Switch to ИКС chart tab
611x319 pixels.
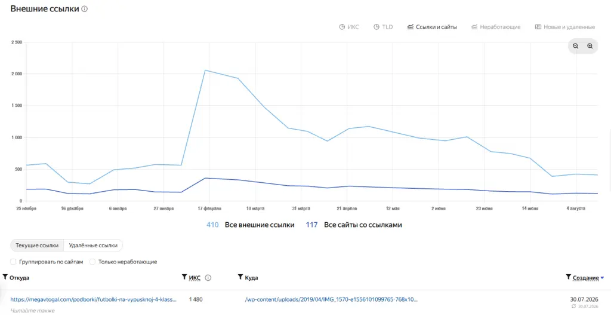348,27
